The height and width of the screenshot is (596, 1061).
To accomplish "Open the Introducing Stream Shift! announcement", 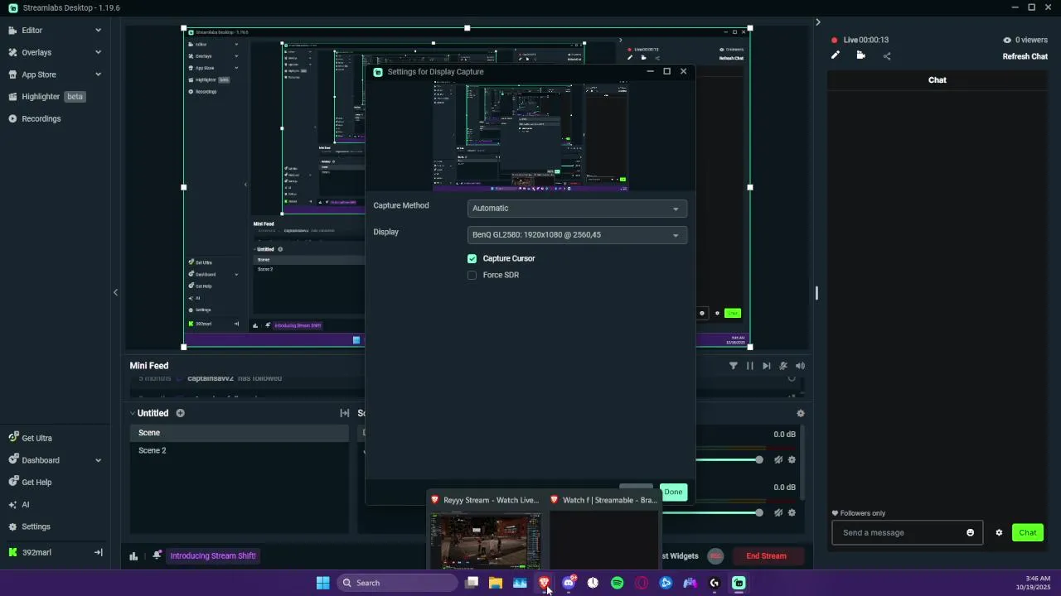I will point(213,556).
